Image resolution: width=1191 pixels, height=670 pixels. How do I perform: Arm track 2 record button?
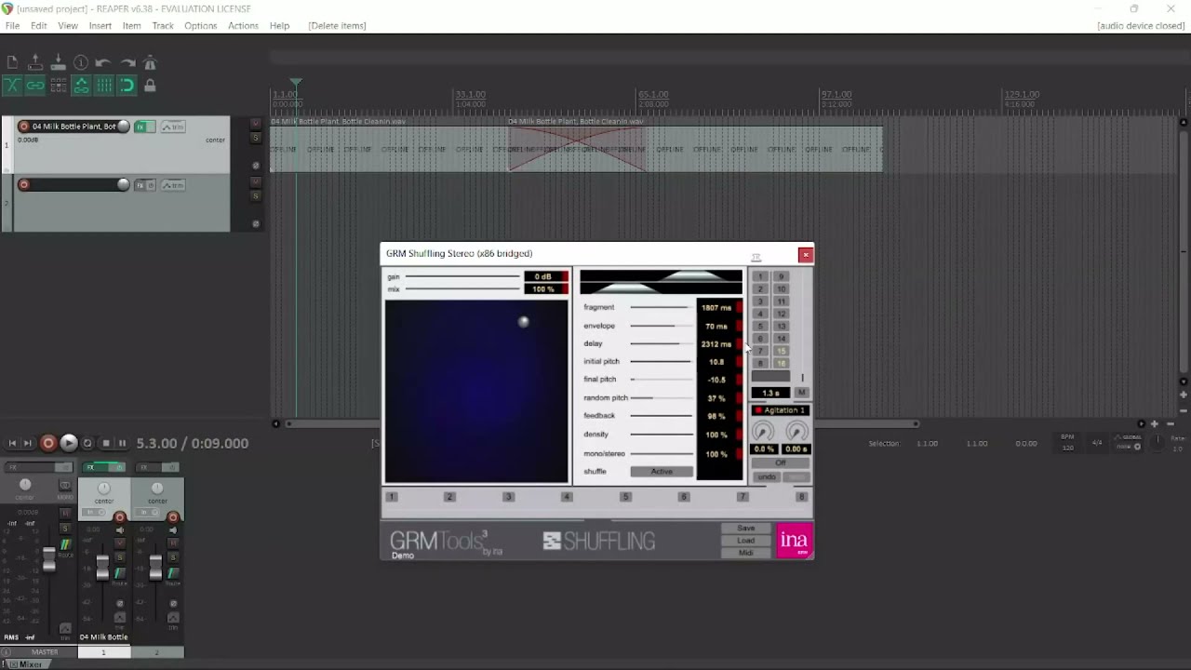pyautogui.click(x=24, y=184)
